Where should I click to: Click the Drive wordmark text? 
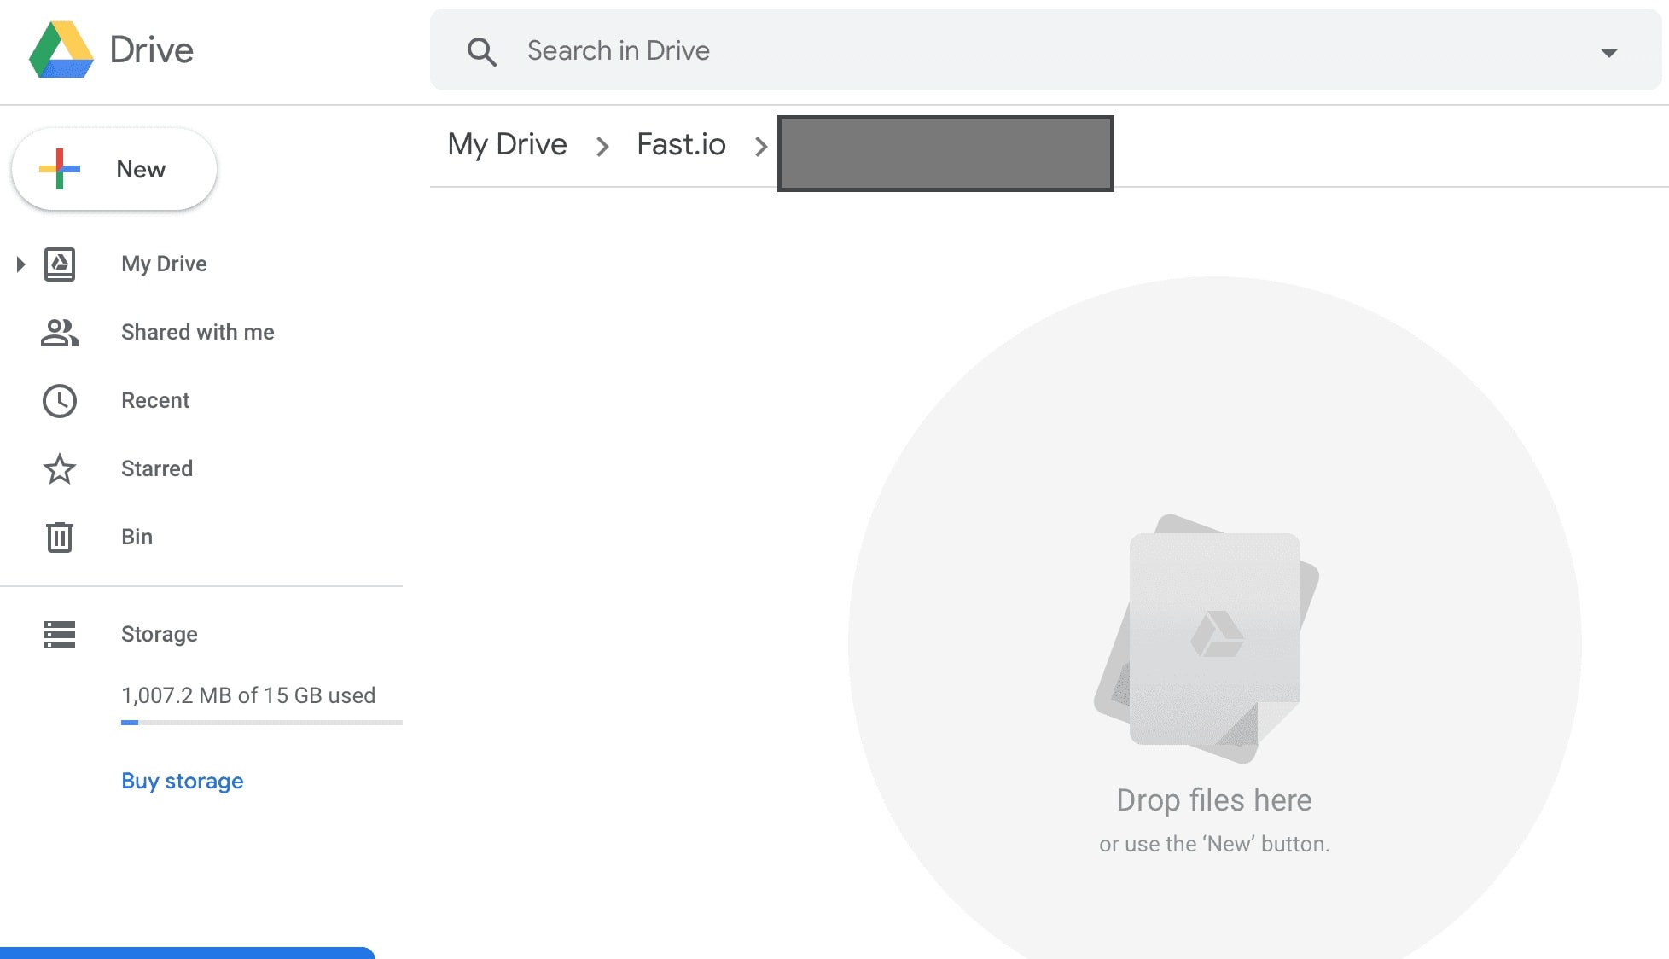(x=152, y=49)
